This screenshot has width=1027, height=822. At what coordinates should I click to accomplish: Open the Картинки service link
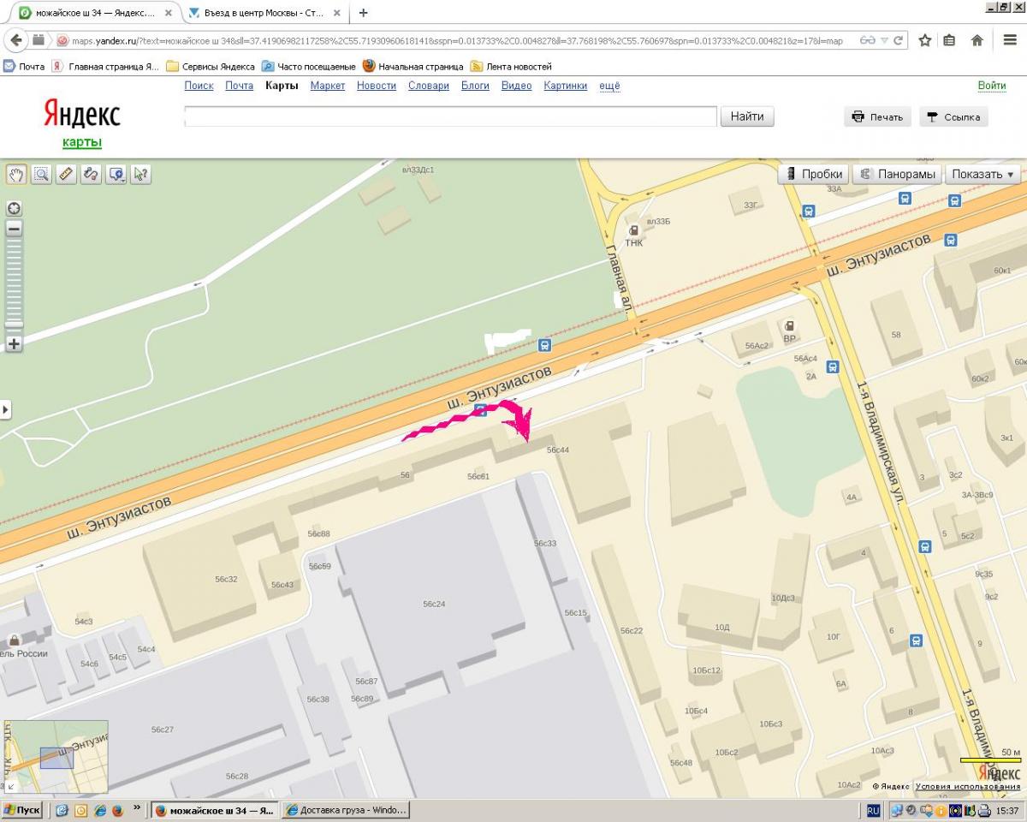tap(566, 86)
